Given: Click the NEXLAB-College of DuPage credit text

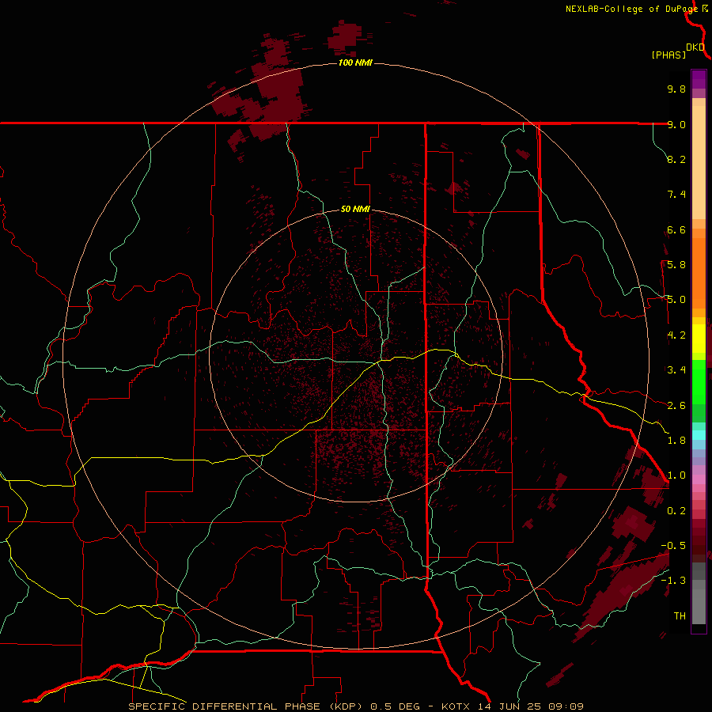Looking at the screenshot, I should (x=631, y=9).
